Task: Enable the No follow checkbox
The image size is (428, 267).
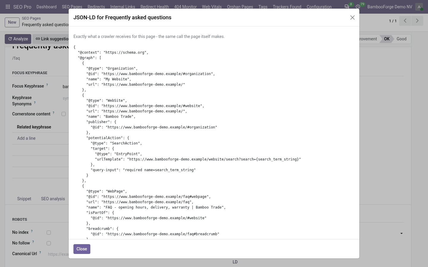Action: tap(49, 243)
